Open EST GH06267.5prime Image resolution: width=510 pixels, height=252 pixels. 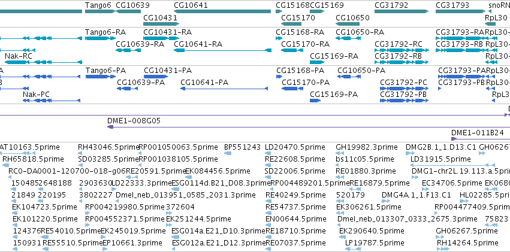[x=466, y=231]
